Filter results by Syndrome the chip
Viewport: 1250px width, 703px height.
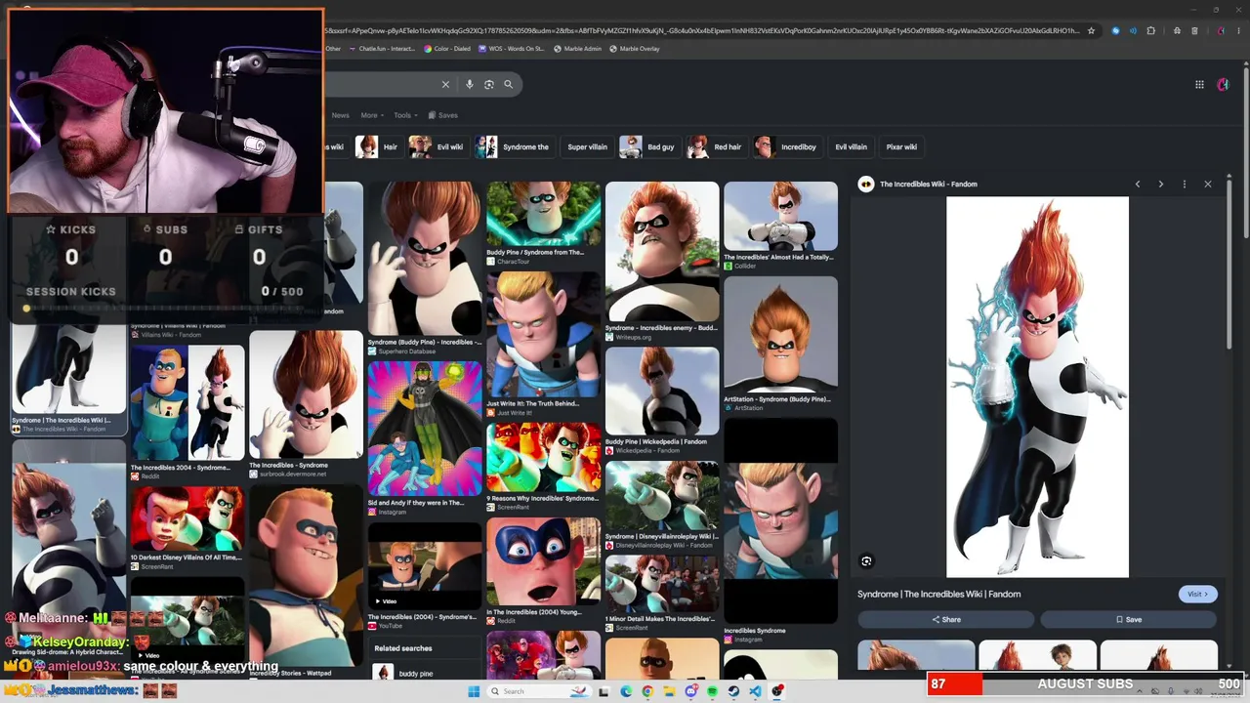coord(513,146)
